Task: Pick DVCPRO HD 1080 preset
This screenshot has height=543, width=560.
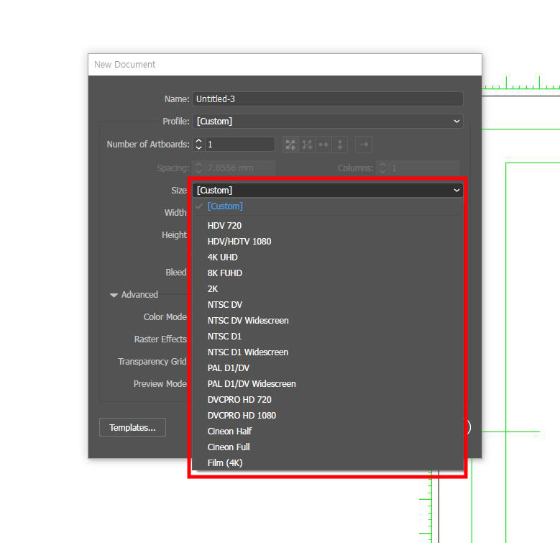Action: pyautogui.click(x=328, y=416)
